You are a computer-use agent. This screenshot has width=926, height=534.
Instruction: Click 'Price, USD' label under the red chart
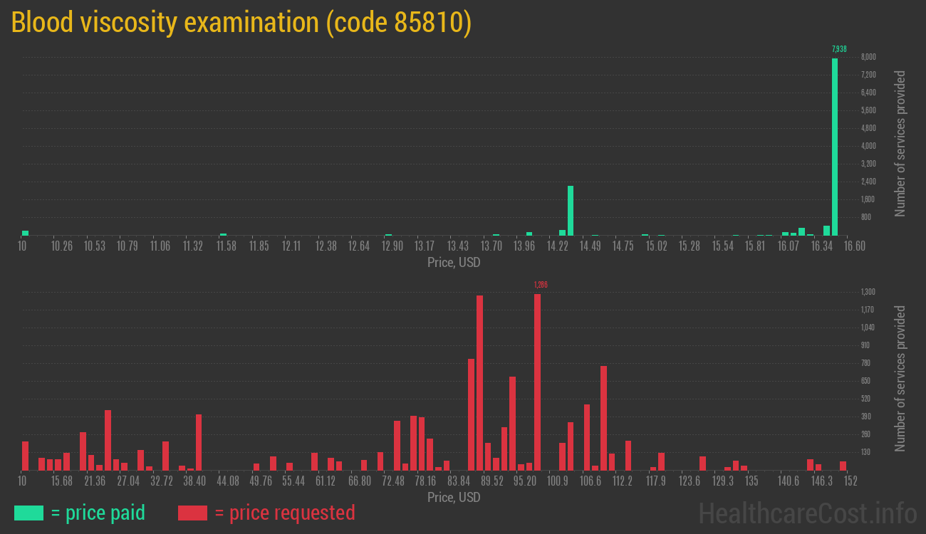(x=454, y=497)
